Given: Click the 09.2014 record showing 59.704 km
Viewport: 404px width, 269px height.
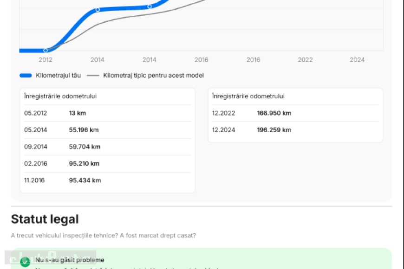Looking at the screenshot, I should click(x=107, y=147).
